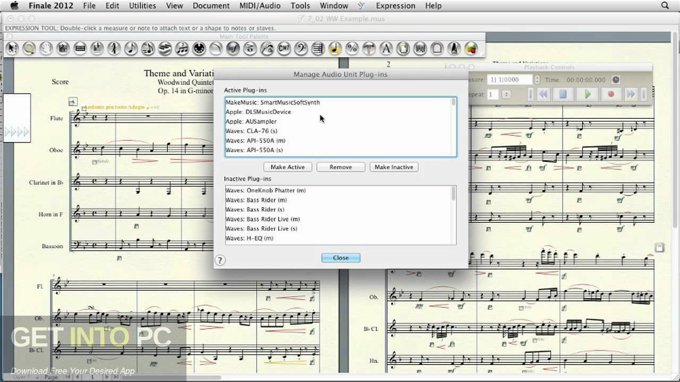This screenshot has height=382, width=680.
Task: Click the Repeat stepper arrows
Action: tap(506, 94)
